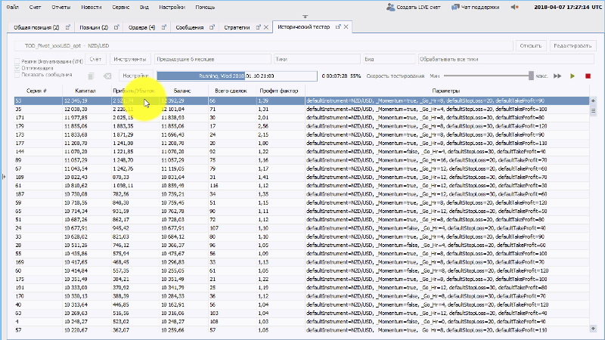This screenshot has height=340, width=605.
Task: Click the Редактировать button
Action: [x=572, y=45]
